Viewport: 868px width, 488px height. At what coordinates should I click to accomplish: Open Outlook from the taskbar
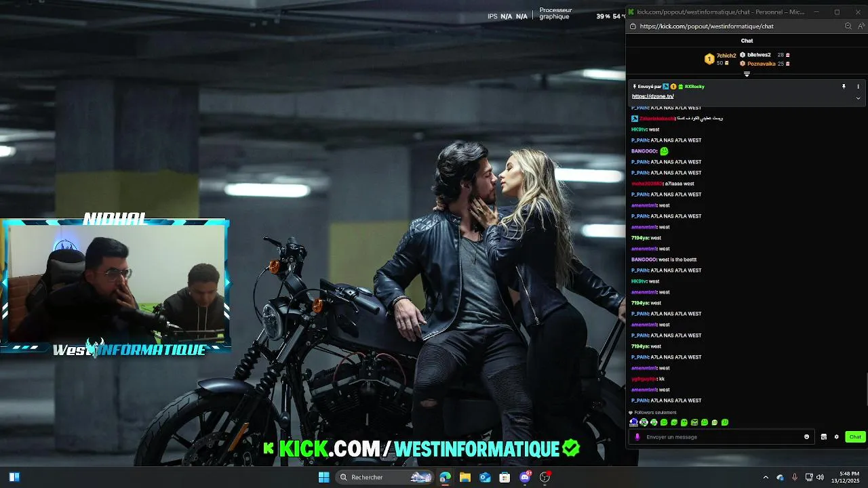point(485,477)
